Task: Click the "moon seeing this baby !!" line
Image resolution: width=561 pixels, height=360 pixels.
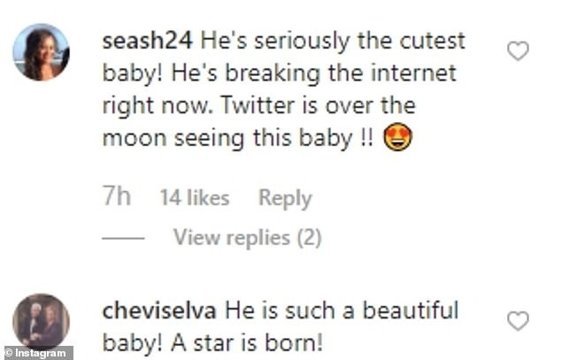Action: tap(239, 140)
